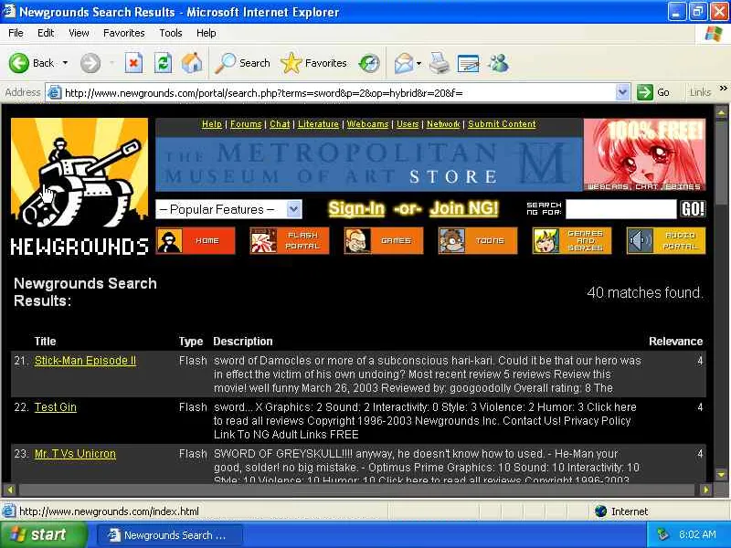The image size is (731, 548).
Task: Open the Favorites menu
Action: coord(124,33)
